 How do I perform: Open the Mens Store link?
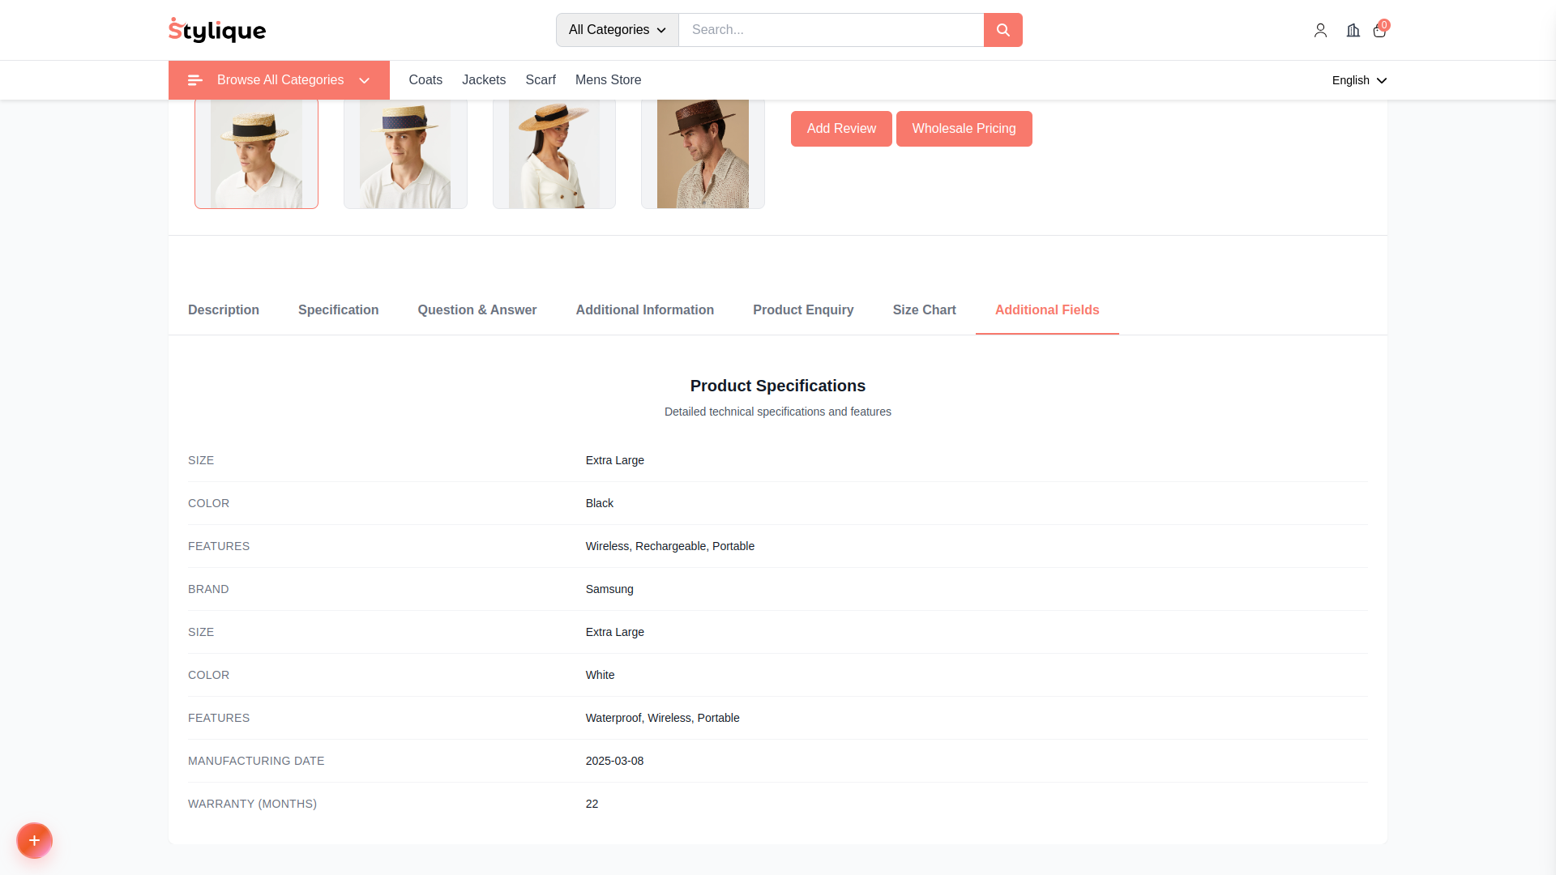609,80
